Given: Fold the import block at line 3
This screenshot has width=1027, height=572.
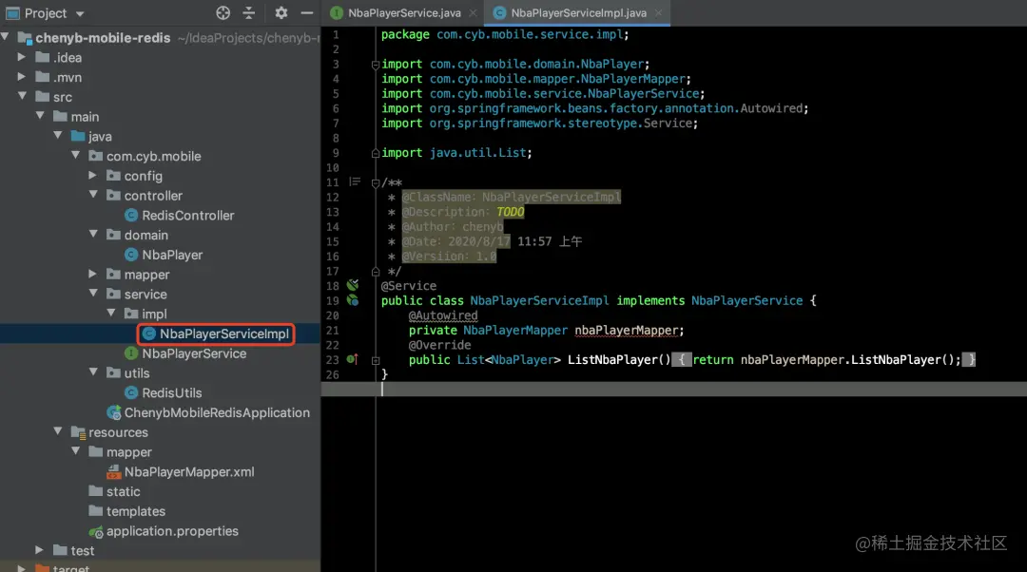Looking at the screenshot, I should pos(376,65).
